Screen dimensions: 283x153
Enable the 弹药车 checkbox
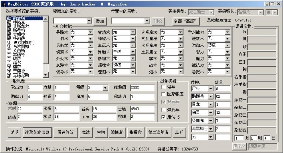coord(163,110)
